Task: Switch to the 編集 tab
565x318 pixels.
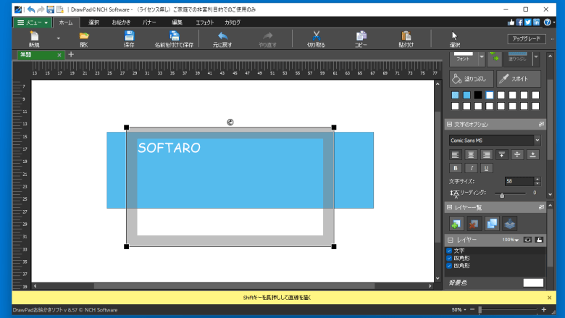Action: [x=177, y=22]
